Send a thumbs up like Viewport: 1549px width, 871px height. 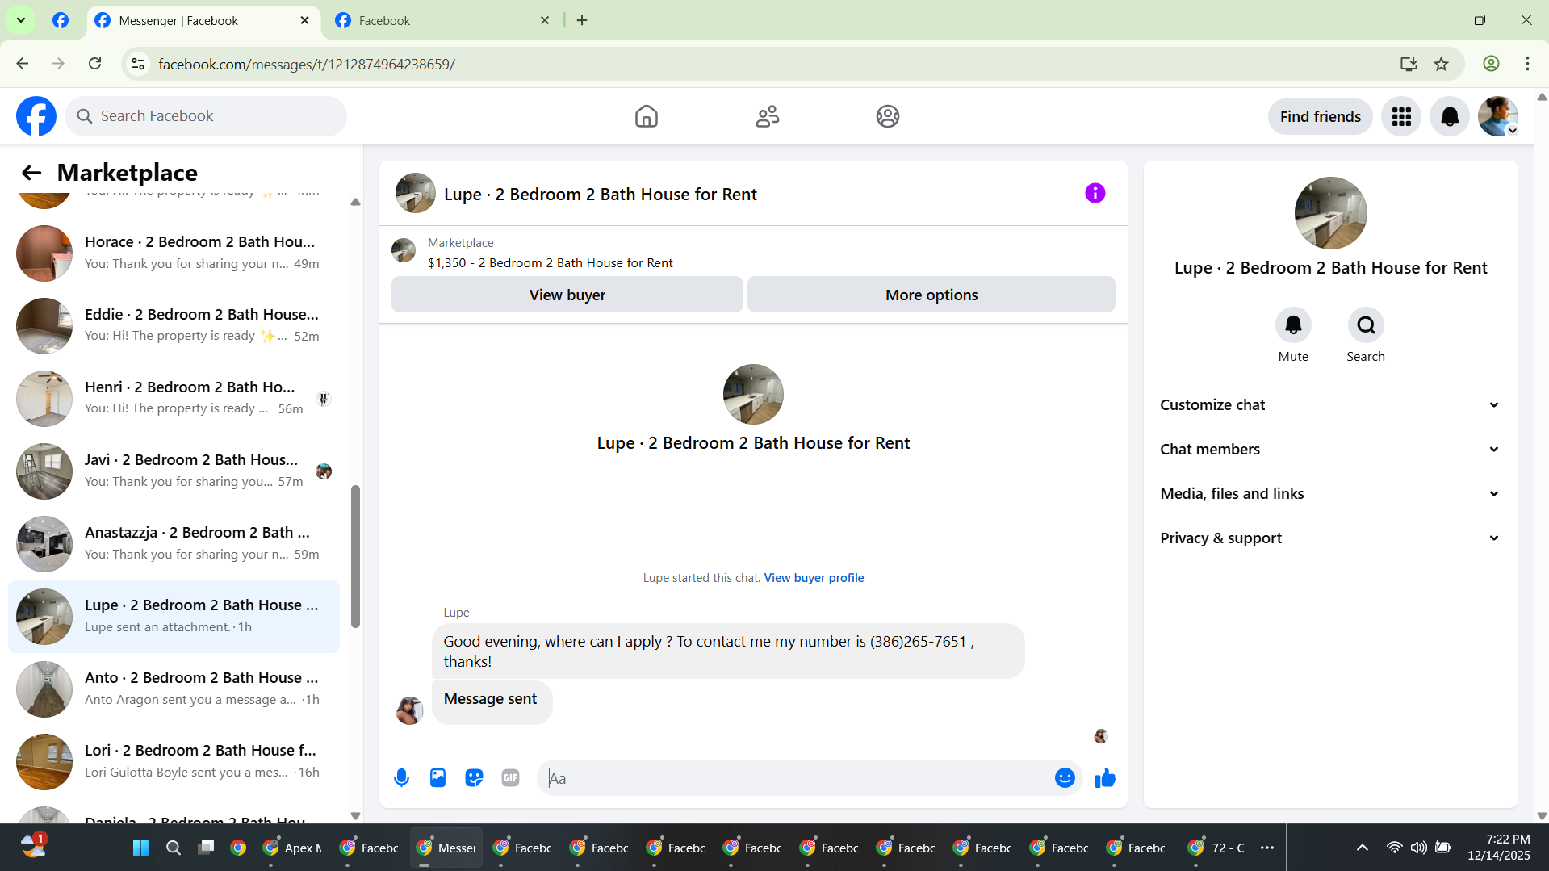[x=1105, y=778]
